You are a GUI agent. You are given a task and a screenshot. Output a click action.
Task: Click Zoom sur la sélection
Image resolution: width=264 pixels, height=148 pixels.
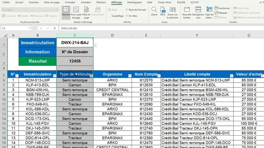[172, 13]
